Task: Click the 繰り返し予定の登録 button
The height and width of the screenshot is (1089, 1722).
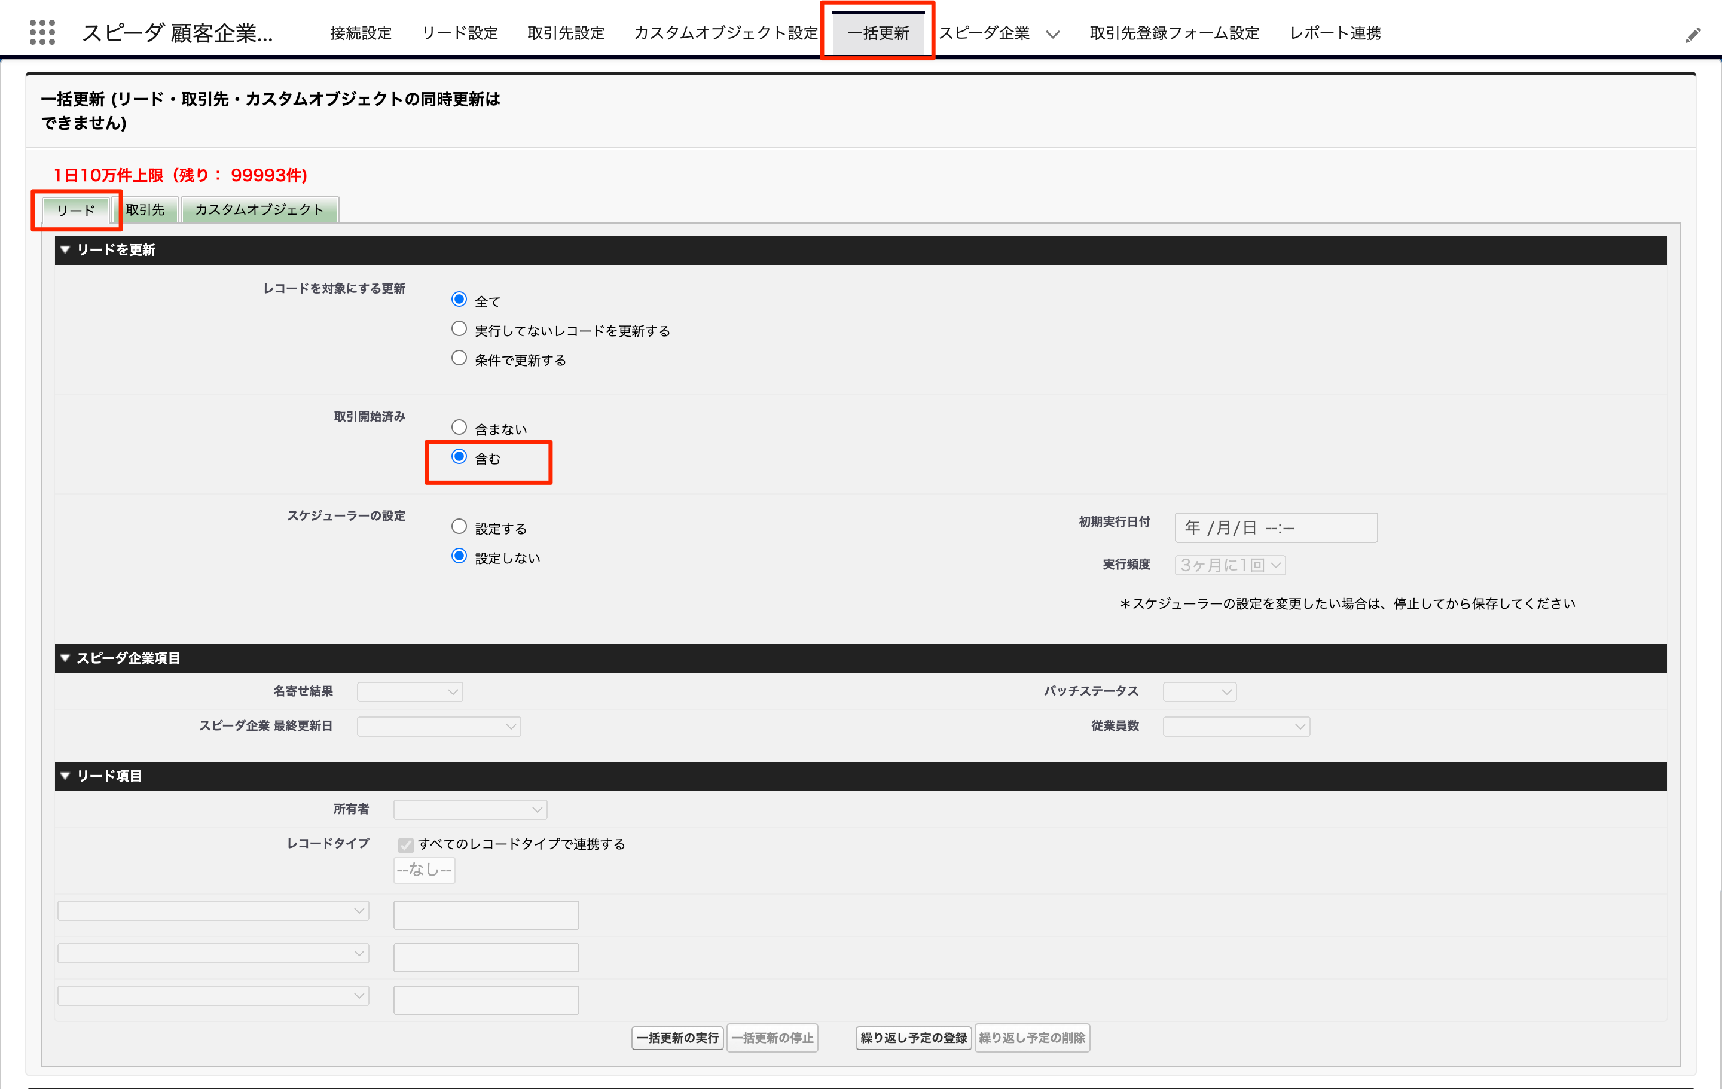Action: (x=913, y=1038)
